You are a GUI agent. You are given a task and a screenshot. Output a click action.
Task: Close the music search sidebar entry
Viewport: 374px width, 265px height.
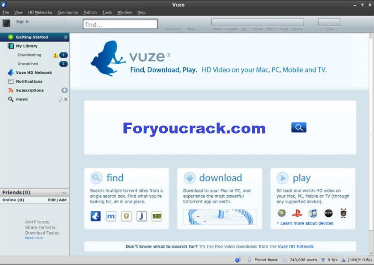(66, 99)
